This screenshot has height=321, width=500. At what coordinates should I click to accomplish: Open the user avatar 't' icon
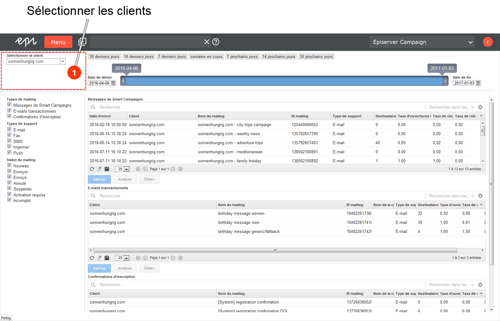coord(487,42)
